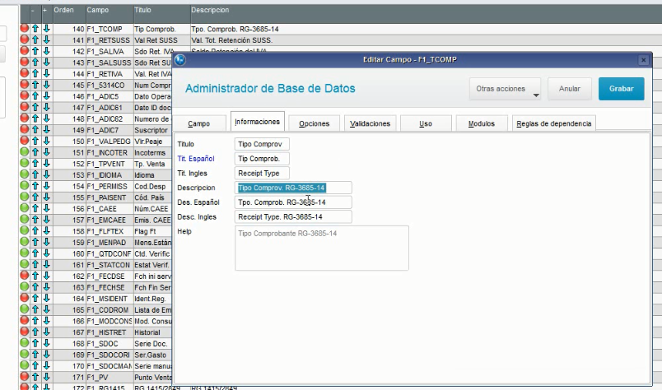The width and height of the screenshot is (662, 390).
Task: Close the Editar Campo dialog
Action: coord(643,60)
